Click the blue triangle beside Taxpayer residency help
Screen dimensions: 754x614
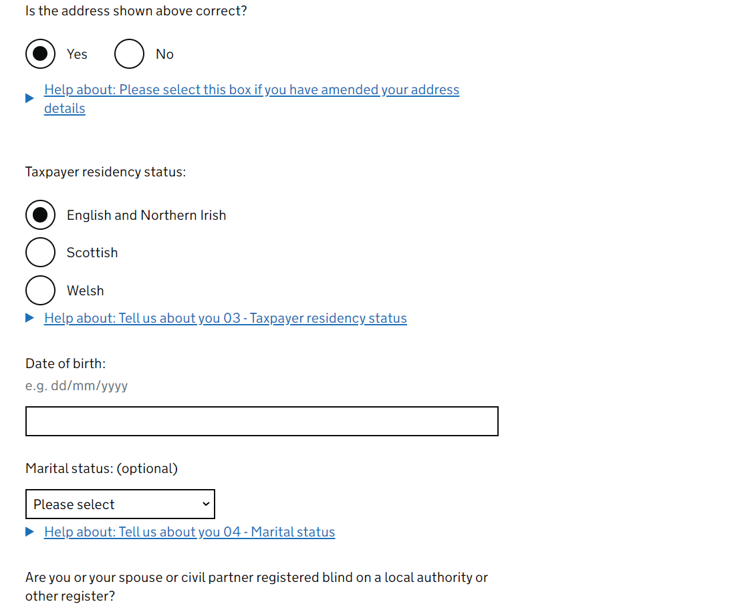pyautogui.click(x=30, y=318)
